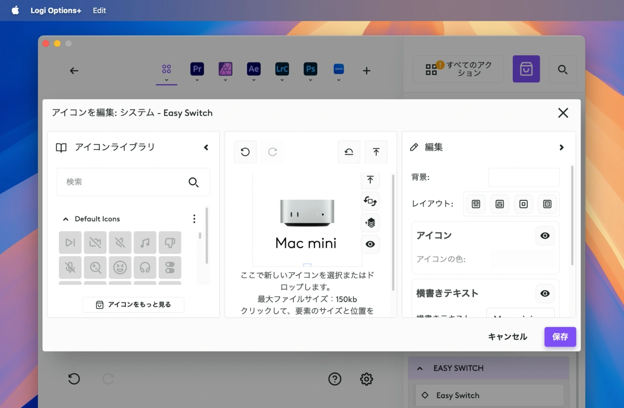
Task: Select the musical note default icon
Action: point(145,242)
